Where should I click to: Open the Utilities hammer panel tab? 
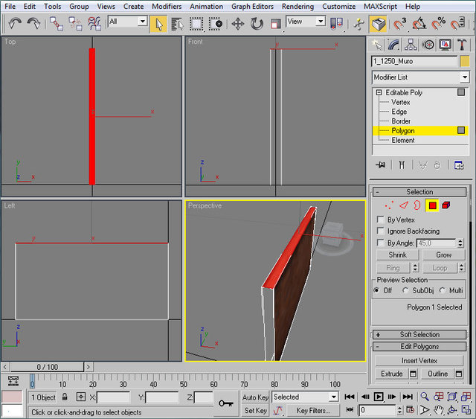tap(462, 45)
